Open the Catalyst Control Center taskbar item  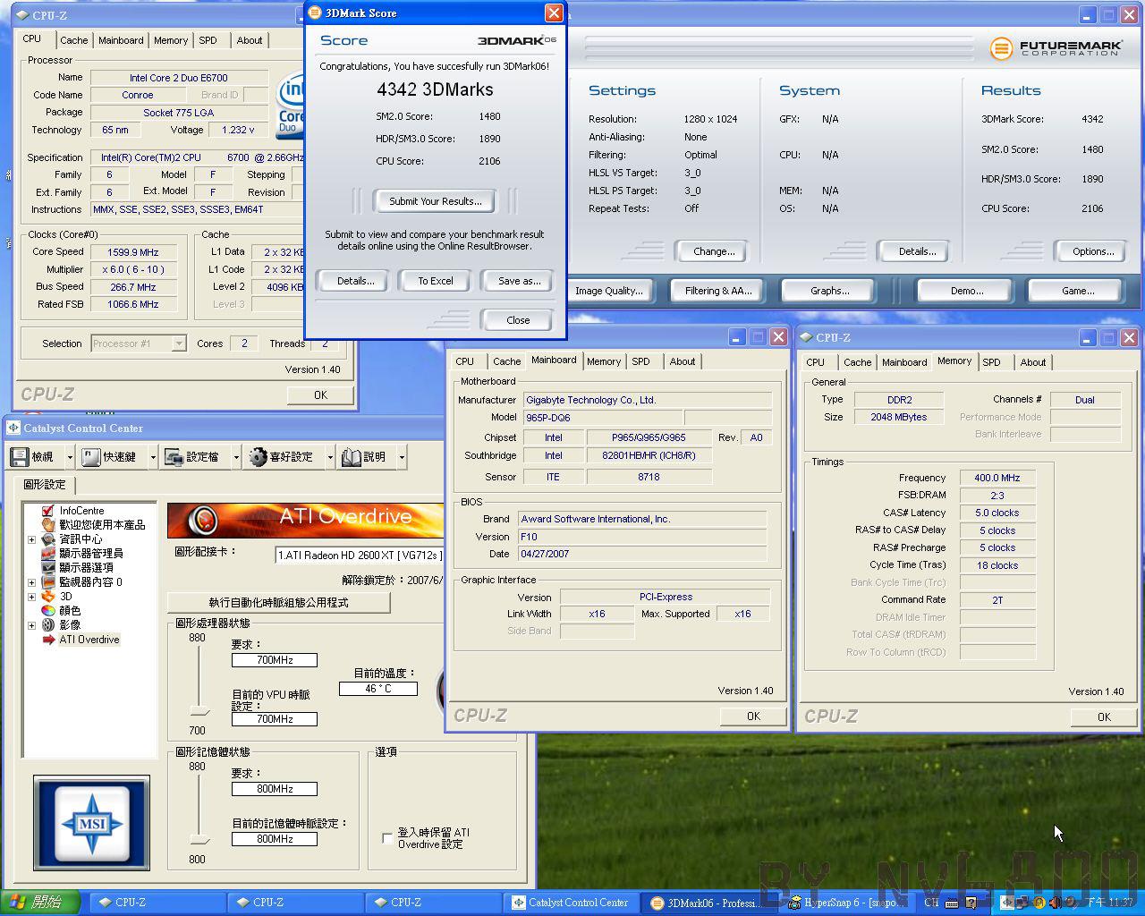(570, 903)
